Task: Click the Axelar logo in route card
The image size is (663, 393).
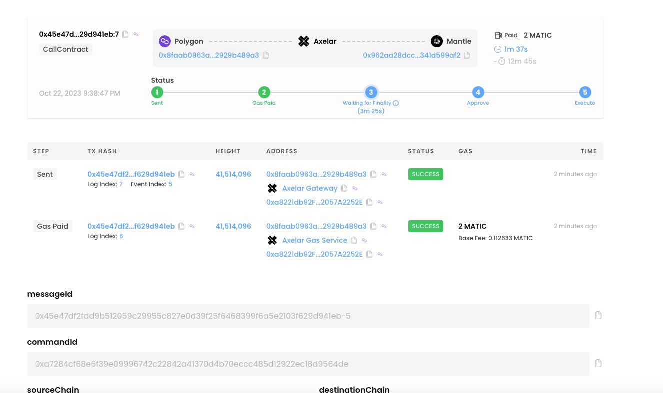Action: click(x=304, y=41)
